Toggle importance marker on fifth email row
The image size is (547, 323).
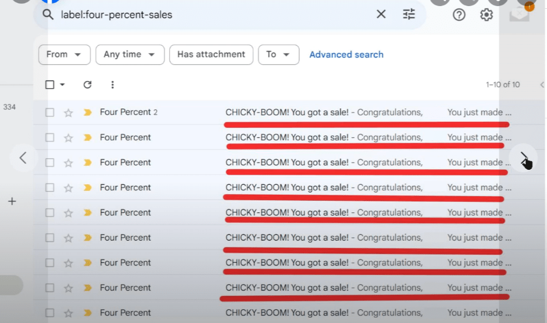88,213
